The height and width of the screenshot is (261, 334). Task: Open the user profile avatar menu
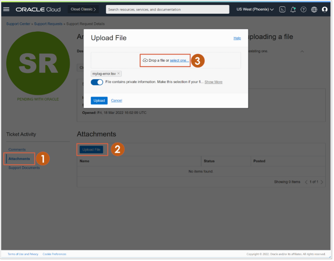[x=325, y=9]
